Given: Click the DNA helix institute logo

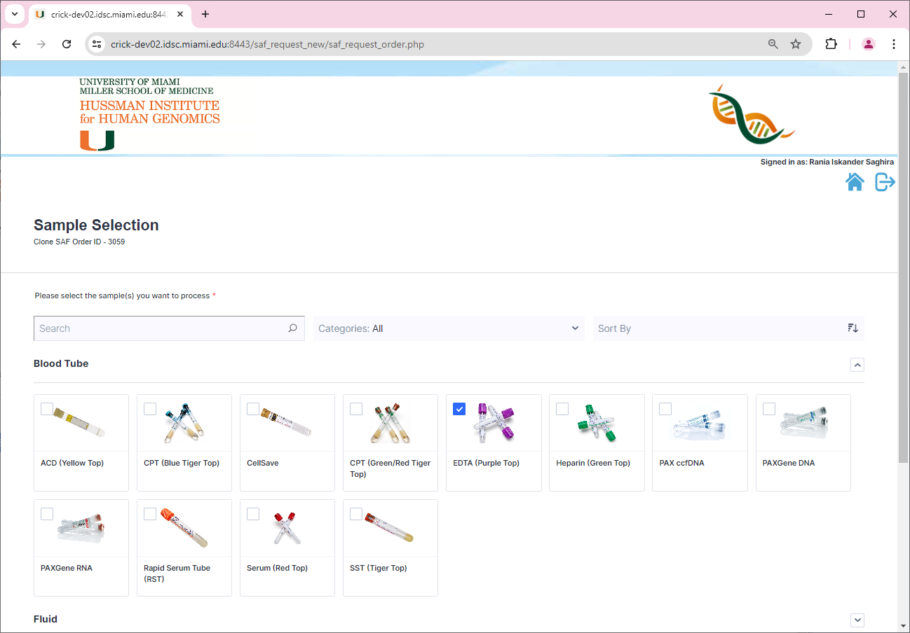Looking at the screenshot, I should tap(751, 114).
